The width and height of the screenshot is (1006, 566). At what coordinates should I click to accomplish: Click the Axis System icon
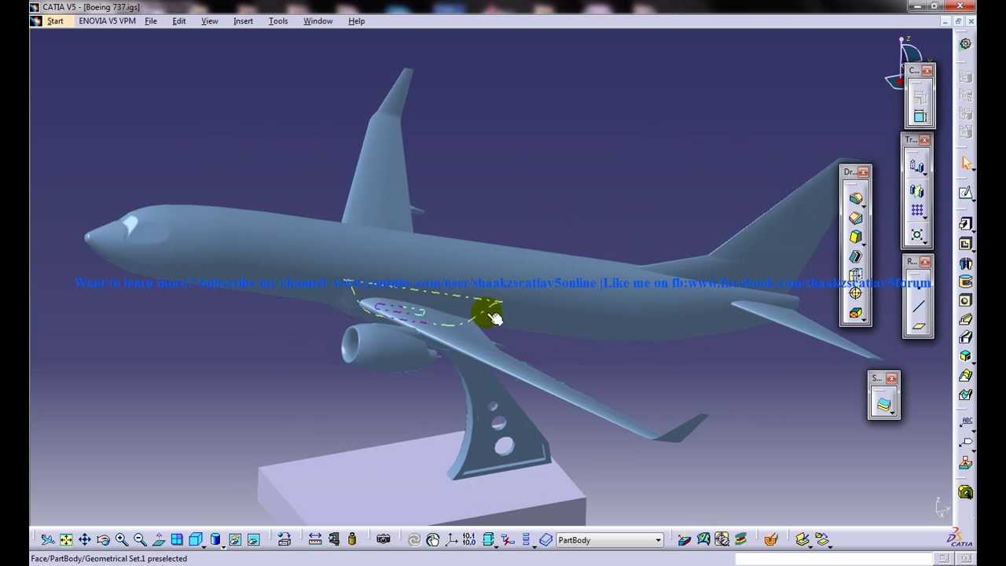point(452,540)
